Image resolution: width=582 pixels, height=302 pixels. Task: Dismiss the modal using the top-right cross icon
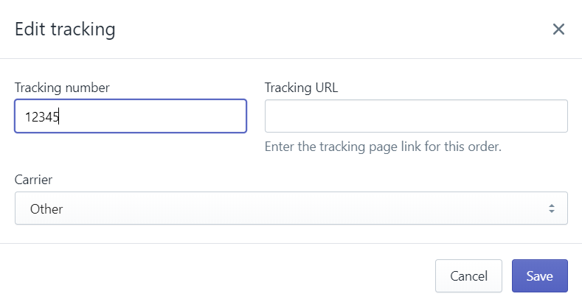(x=558, y=29)
